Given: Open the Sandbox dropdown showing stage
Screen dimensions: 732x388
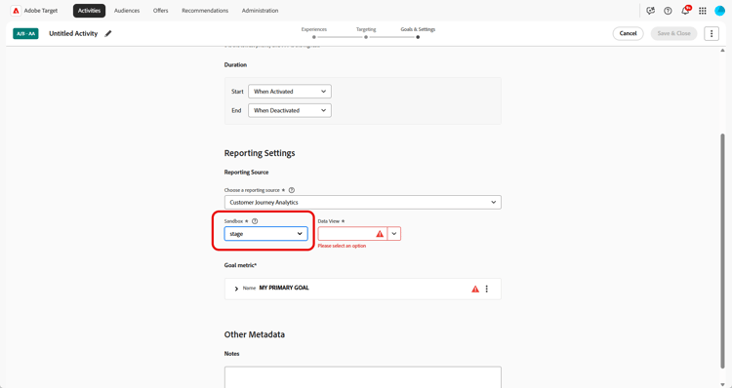Looking at the screenshot, I should click(265, 234).
